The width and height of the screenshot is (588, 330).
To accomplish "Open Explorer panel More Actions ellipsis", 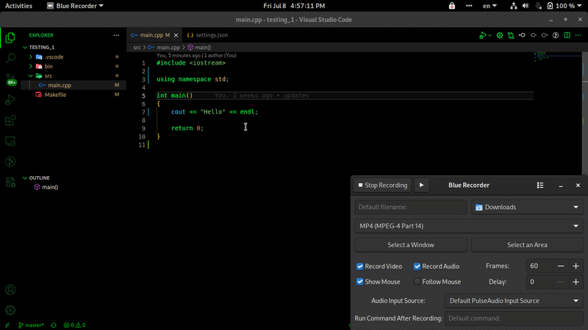I will coord(116,35).
